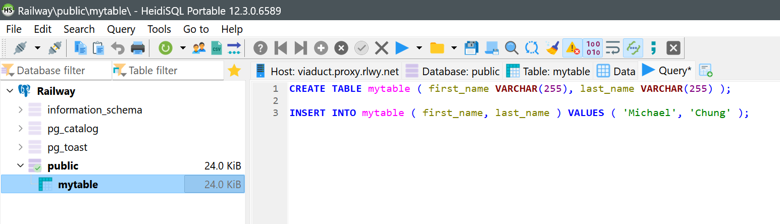Screen dimensions: 780x224
Task: Click the Save as snippet icon
Action: point(492,48)
